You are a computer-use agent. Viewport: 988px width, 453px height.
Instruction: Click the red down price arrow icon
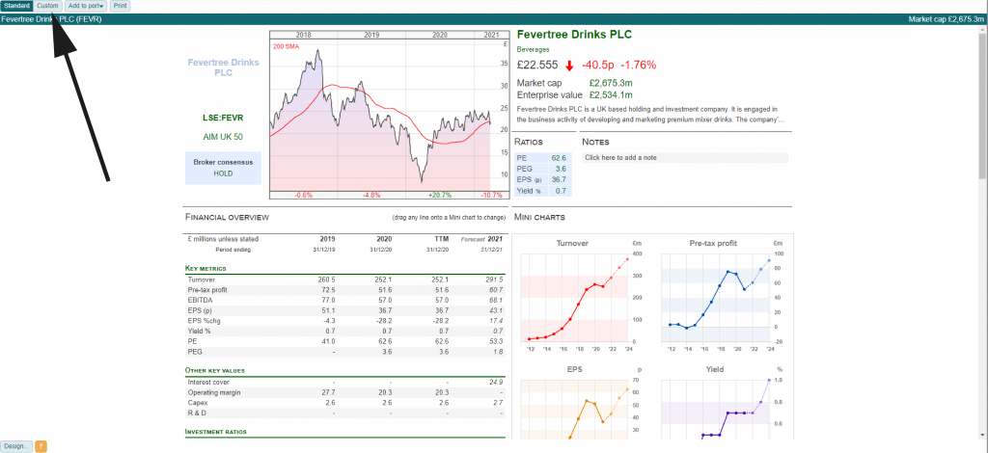[569, 65]
